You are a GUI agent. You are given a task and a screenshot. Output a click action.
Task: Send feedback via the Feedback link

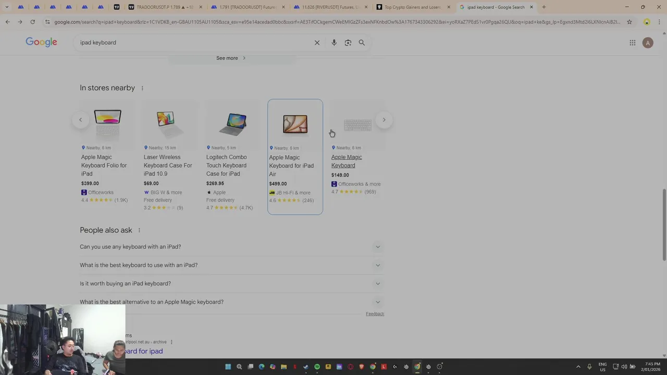click(x=375, y=314)
